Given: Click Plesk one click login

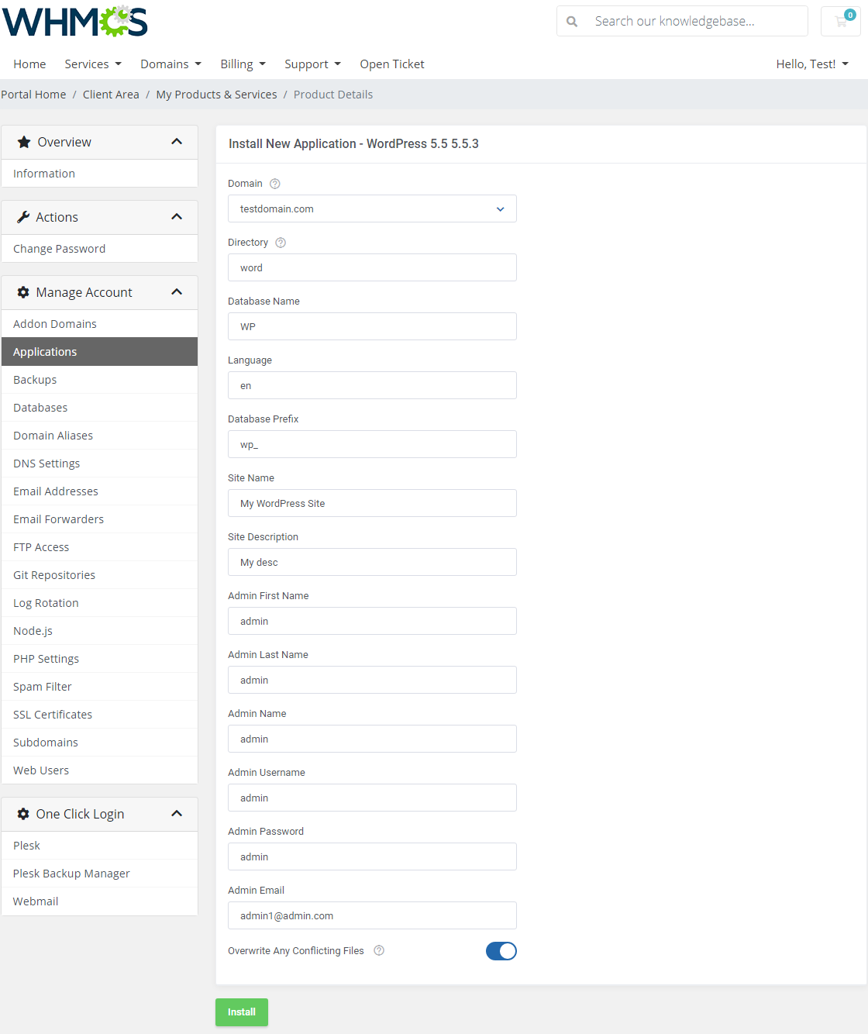Looking at the screenshot, I should coord(99,846).
